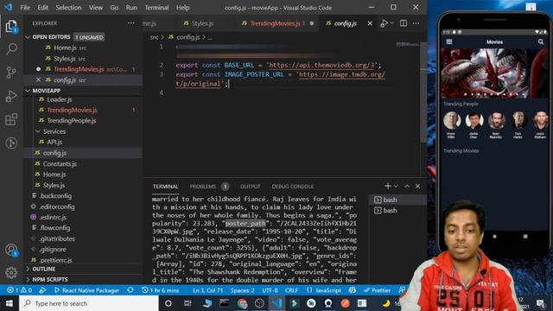The image size is (553, 311).
Task: Click the editor vertical scrollbar
Action: (423, 92)
